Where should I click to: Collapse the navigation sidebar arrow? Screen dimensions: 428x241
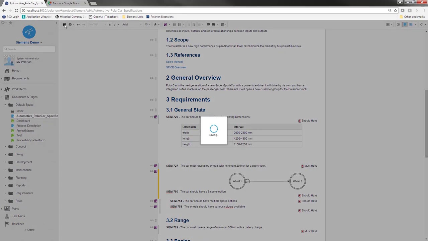[56, 23]
